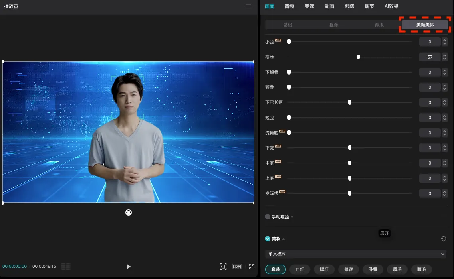Image resolution: width=454 pixels, height=279 pixels.
Task: Click the 瘦脸 value stepper arrows
Action: [x=444, y=57]
